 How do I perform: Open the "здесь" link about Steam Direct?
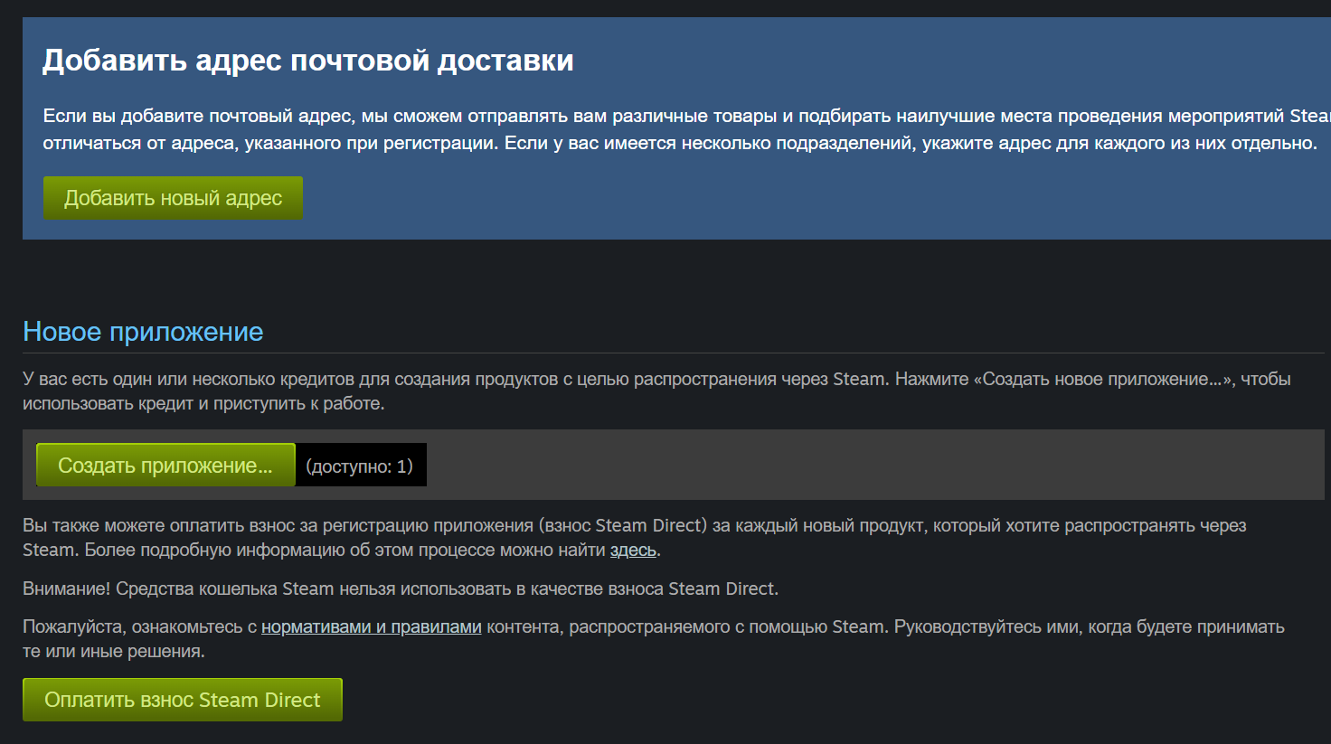633,550
